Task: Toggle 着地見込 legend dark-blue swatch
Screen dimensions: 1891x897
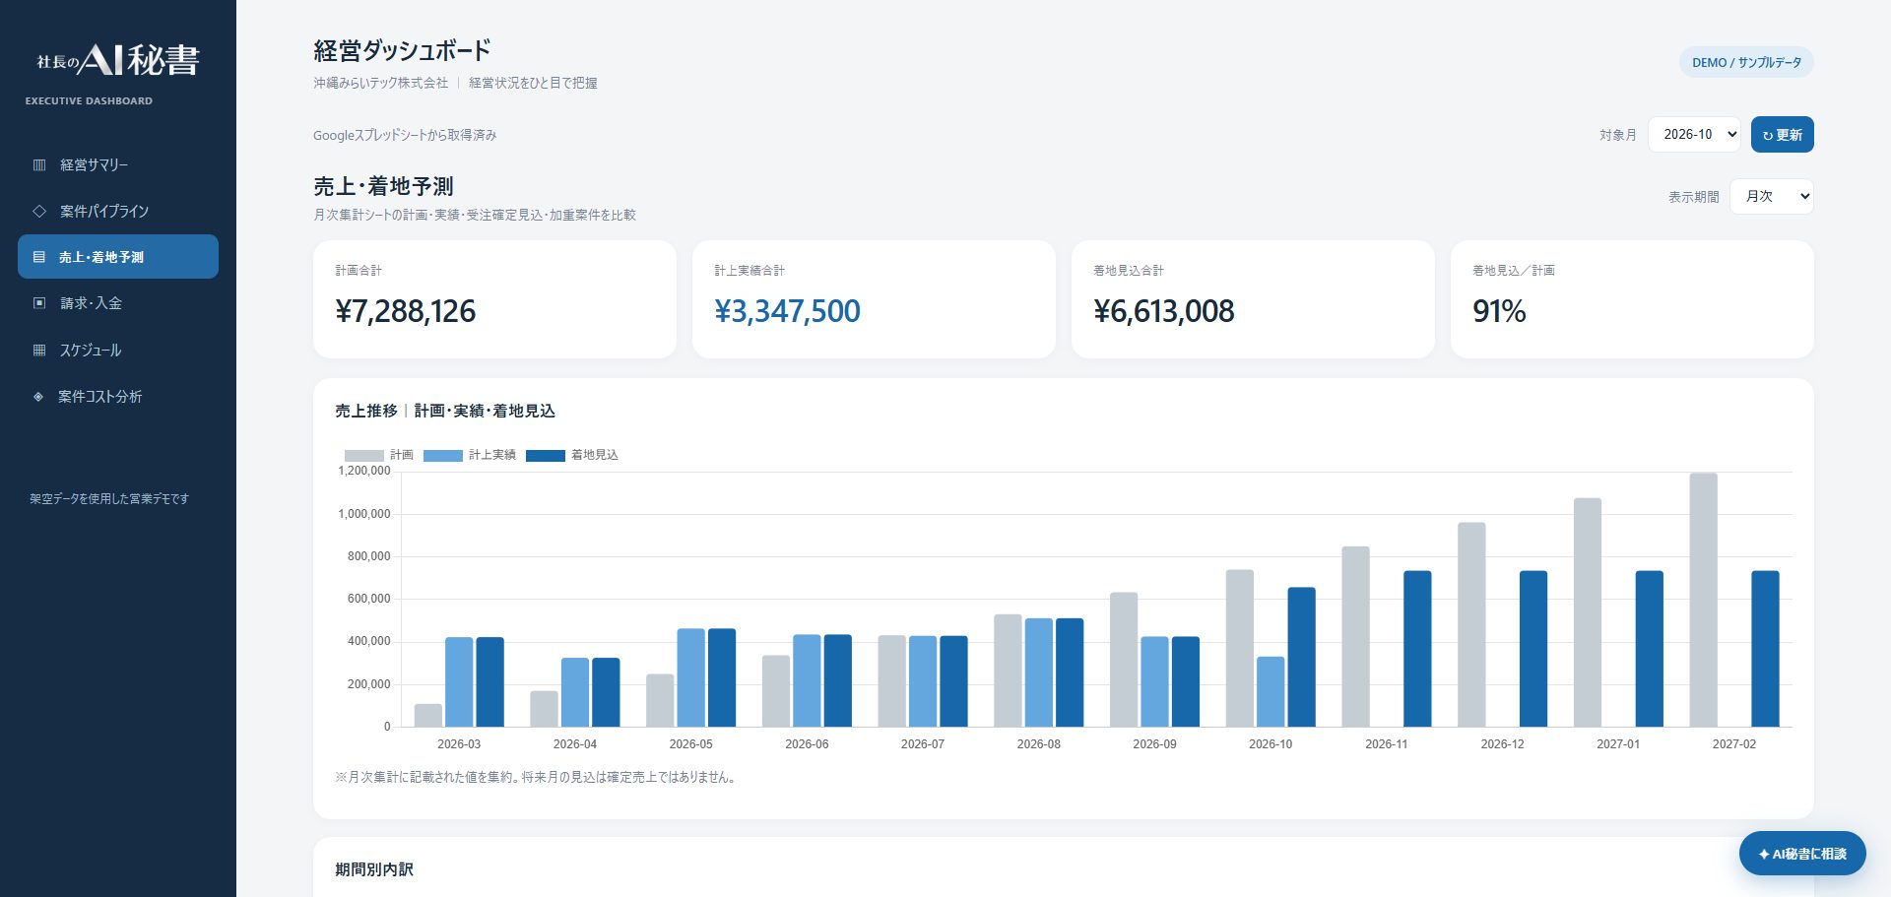Action: pyautogui.click(x=545, y=455)
